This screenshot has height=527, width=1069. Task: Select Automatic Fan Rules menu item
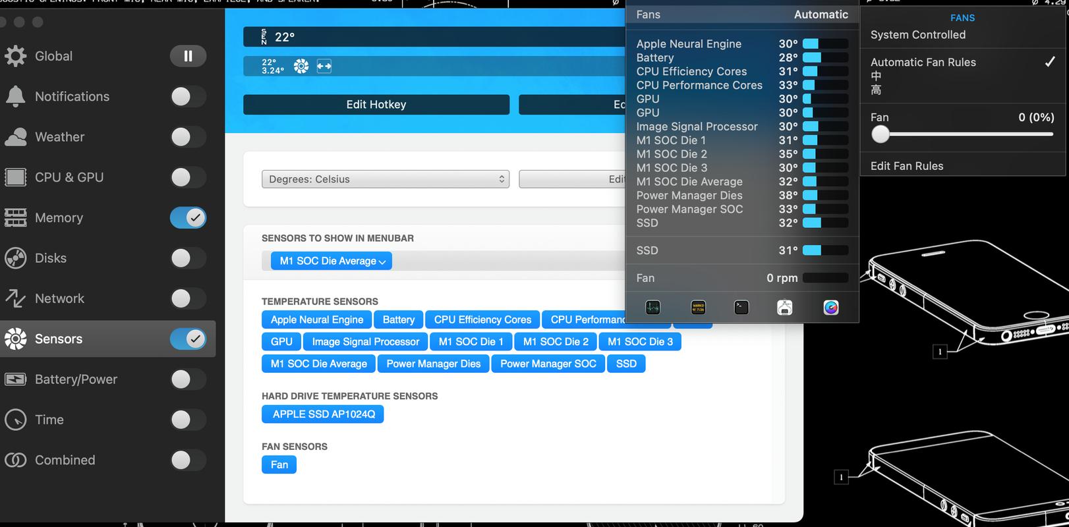[x=923, y=62]
